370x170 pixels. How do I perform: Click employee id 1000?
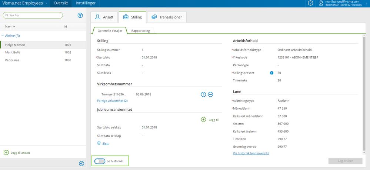point(68,60)
